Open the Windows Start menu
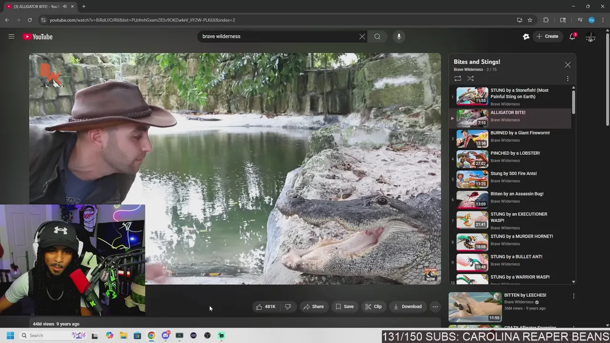Viewport: 610px width, 343px height. (10, 335)
